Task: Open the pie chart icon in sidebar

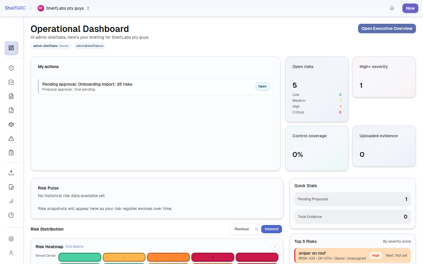Action: pyautogui.click(x=11, y=215)
